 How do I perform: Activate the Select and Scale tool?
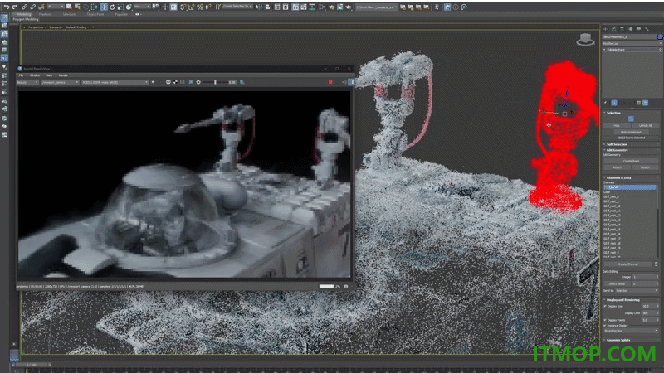click(120, 7)
